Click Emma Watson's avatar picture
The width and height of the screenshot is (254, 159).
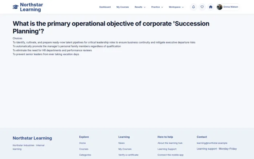click(x=220, y=7)
